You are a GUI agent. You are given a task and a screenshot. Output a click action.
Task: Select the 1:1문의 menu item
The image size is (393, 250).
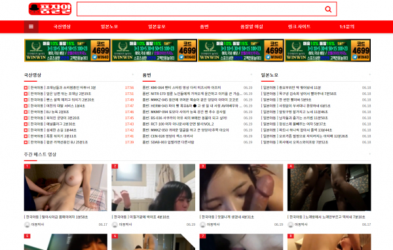(x=347, y=27)
